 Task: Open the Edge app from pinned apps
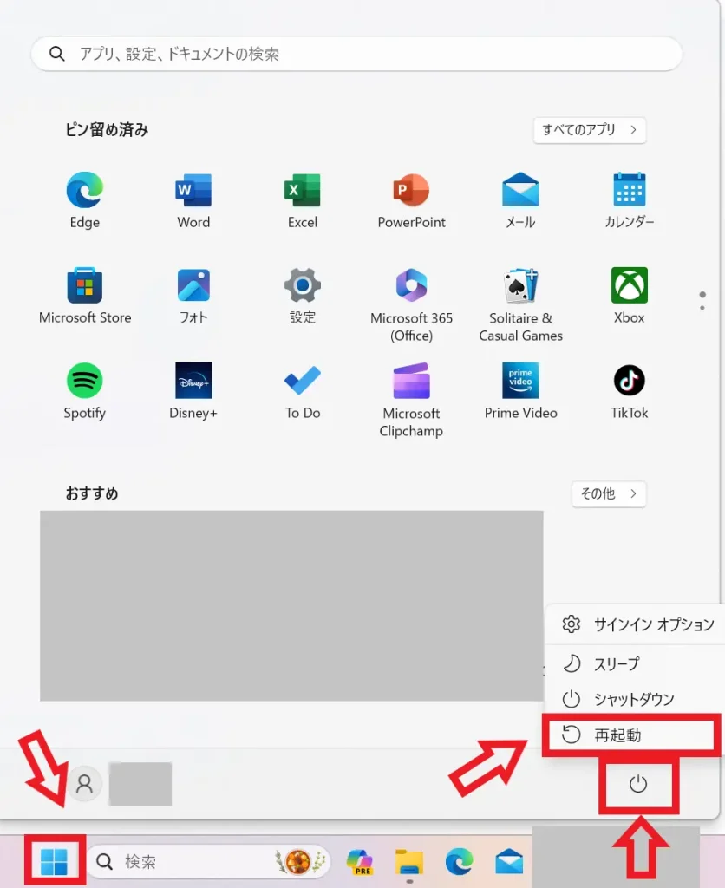pos(85,200)
